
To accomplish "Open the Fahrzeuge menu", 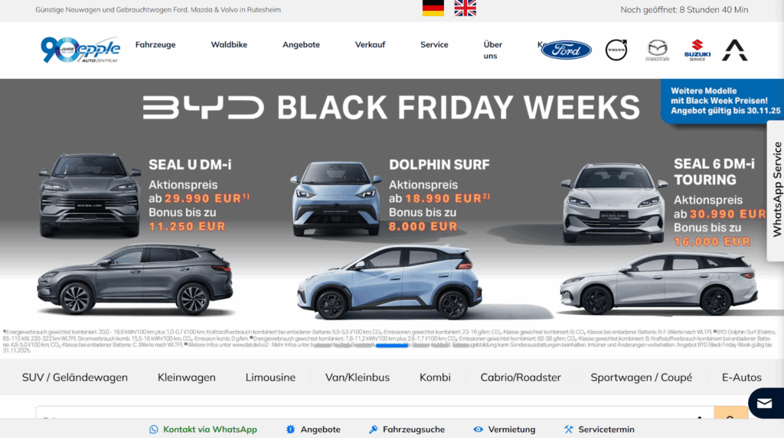I will coord(155,44).
